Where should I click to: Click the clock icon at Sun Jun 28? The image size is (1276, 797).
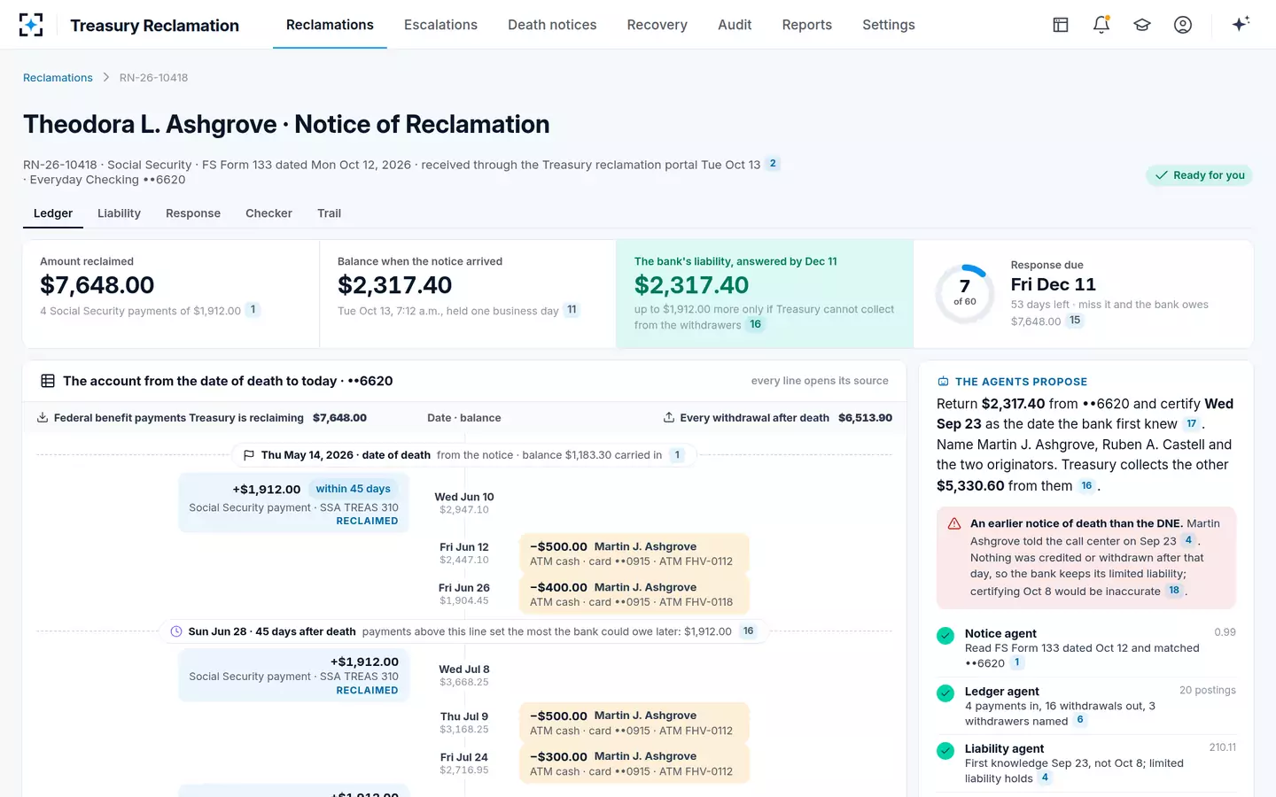pos(176,631)
